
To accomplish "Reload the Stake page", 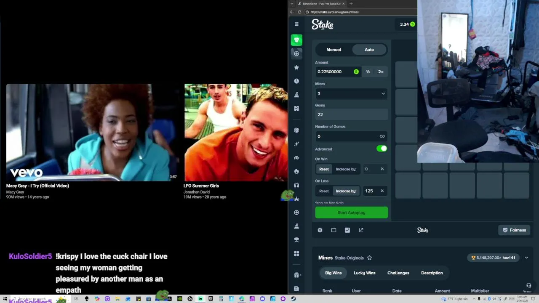I will [299, 12].
